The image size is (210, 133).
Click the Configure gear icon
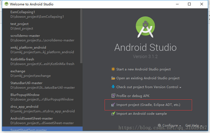point(159,125)
